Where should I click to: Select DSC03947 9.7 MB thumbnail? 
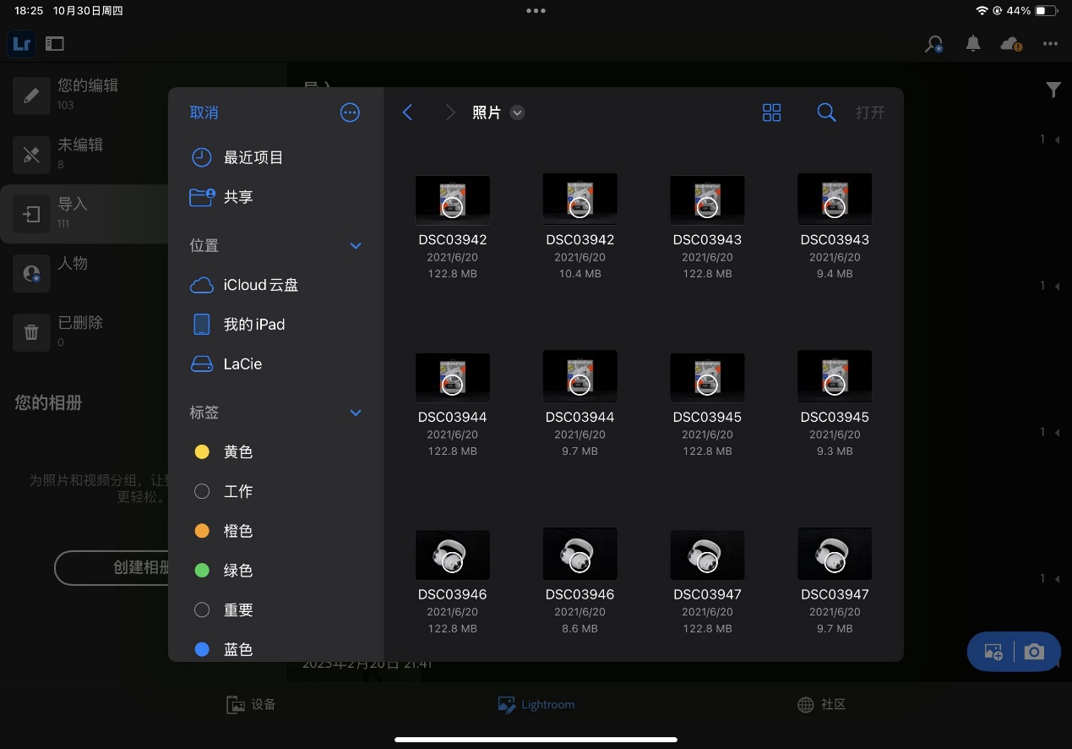point(835,555)
